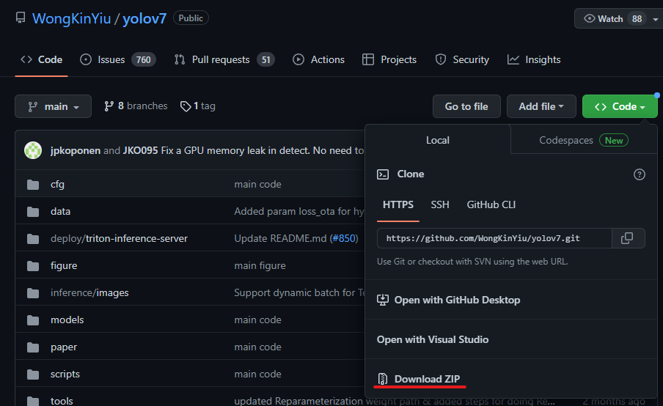
Task: Click the eye icon on Watch
Action: 589,18
